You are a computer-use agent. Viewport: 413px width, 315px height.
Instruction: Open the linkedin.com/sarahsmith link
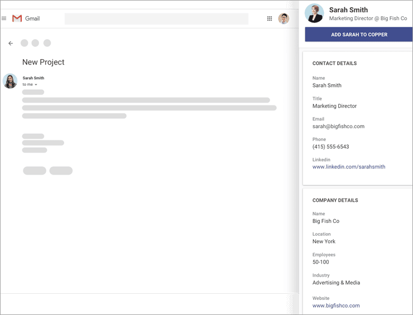pyautogui.click(x=348, y=167)
